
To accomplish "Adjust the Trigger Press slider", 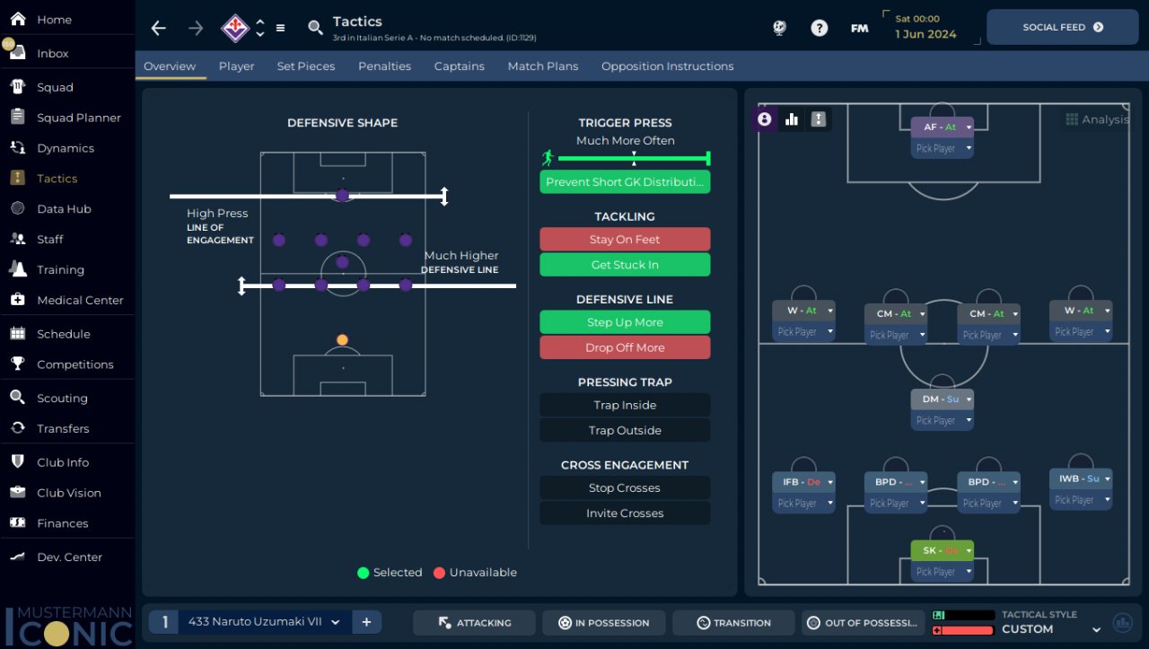I will click(634, 159).
